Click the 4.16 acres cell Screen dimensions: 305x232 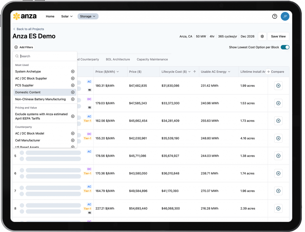248,138
